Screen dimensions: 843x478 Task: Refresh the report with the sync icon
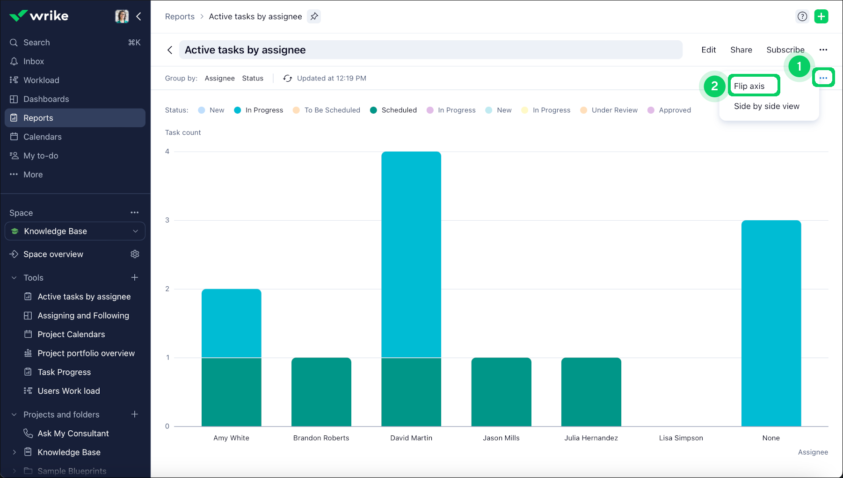coord(287,78)
